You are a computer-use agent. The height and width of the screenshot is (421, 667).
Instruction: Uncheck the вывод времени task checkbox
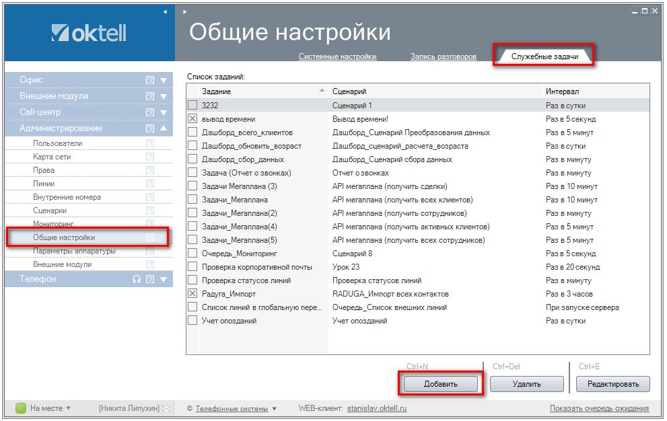pos(192,119)
